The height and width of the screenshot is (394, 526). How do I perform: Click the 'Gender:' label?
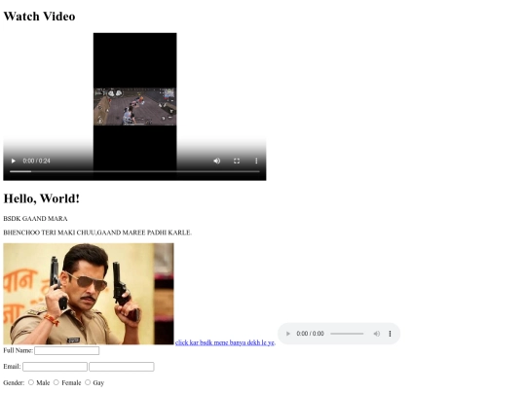(x=14, y=382)
